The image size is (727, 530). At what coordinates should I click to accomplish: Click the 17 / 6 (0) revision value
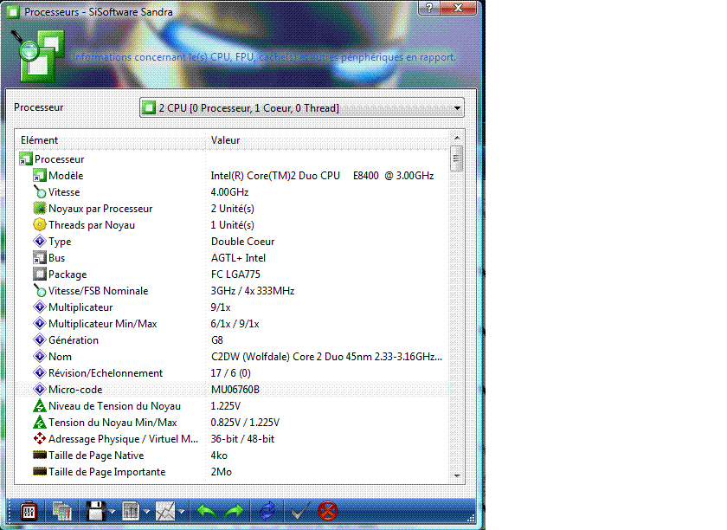click(231, 373)
